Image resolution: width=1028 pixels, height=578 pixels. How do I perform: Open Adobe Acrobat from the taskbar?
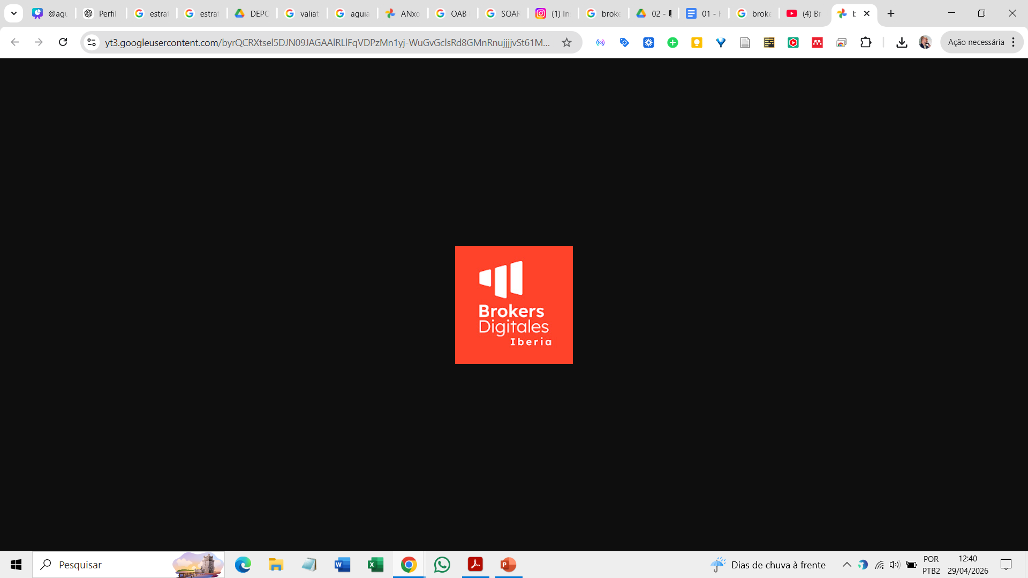(x=475, y=565)
